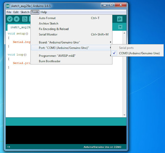The height and width of the screenshot is (153, 165).
Task: Click inside the black console output area
Action: [x=66, y=135]
